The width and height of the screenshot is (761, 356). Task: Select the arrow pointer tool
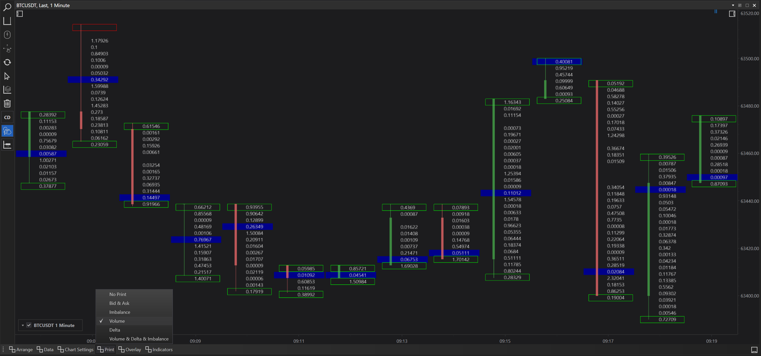point(7,76)
